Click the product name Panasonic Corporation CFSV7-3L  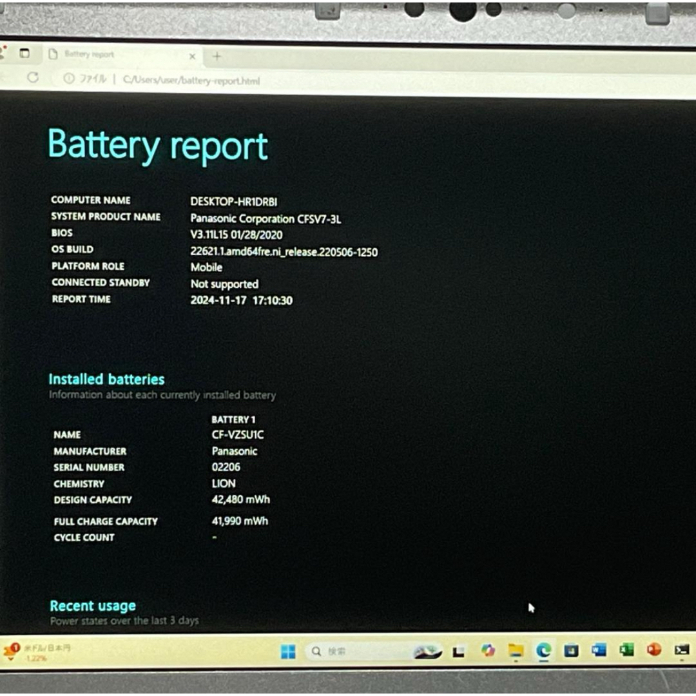pyautogui.click(x=266, y=219)
